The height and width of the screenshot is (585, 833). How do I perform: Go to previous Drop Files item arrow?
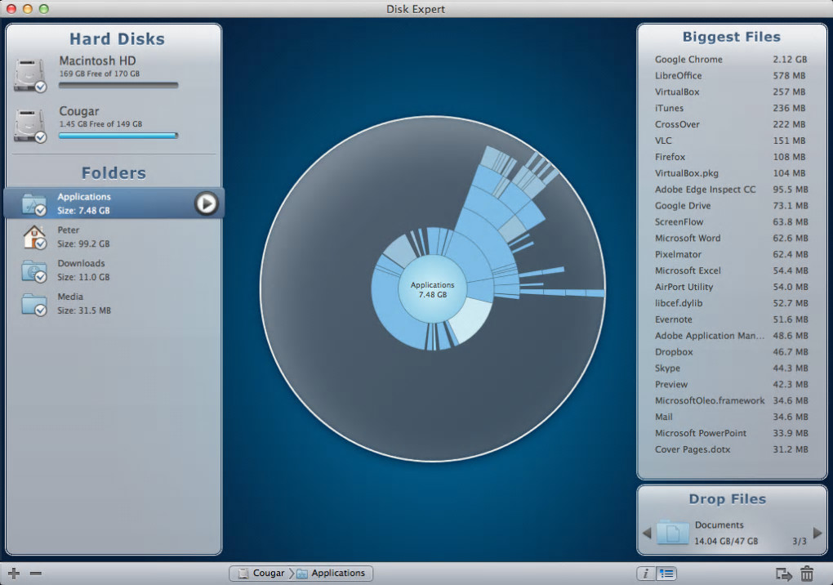coord(647,533)
